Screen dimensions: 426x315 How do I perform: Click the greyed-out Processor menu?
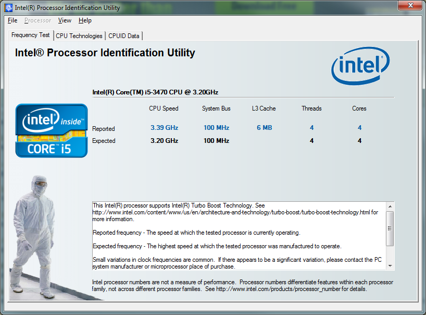[x=38, y=20]
